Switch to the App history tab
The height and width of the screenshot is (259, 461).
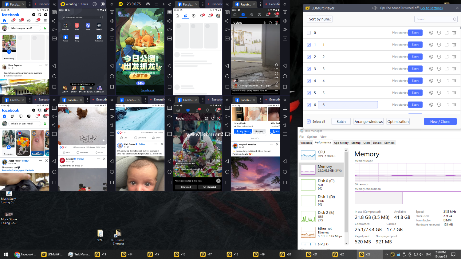(341, 143)
